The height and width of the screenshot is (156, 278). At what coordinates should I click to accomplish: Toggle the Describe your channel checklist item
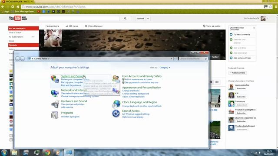click(231, 39)
